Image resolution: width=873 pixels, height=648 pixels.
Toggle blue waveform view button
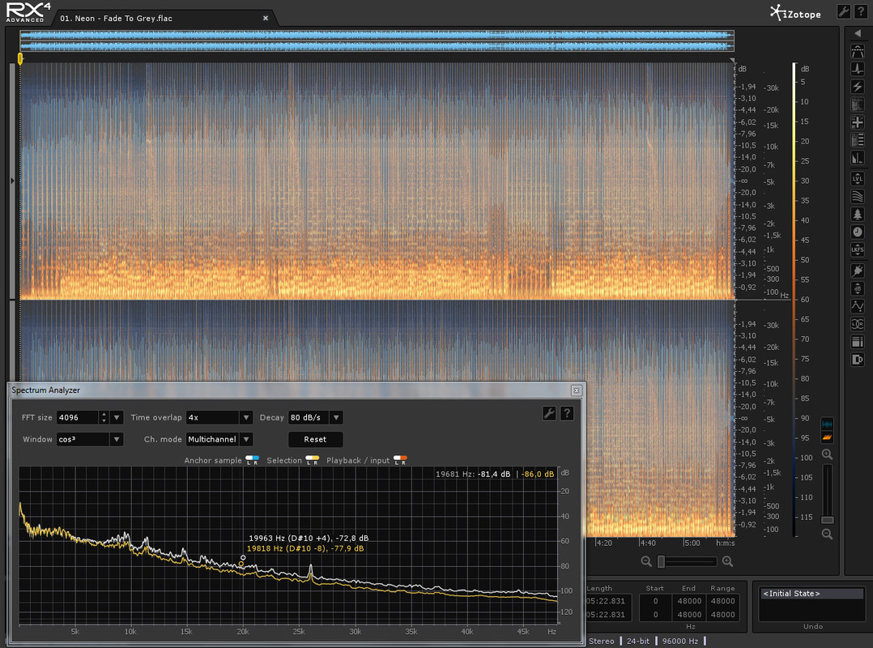pyautogui.click(x=828, y=424)
